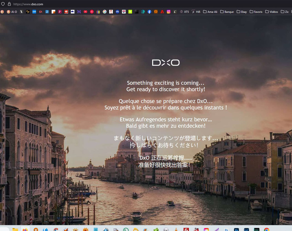The image size is (292, 231).
Task: Expand the Banque bookmarks folder
Action: (x=227, y=12)
